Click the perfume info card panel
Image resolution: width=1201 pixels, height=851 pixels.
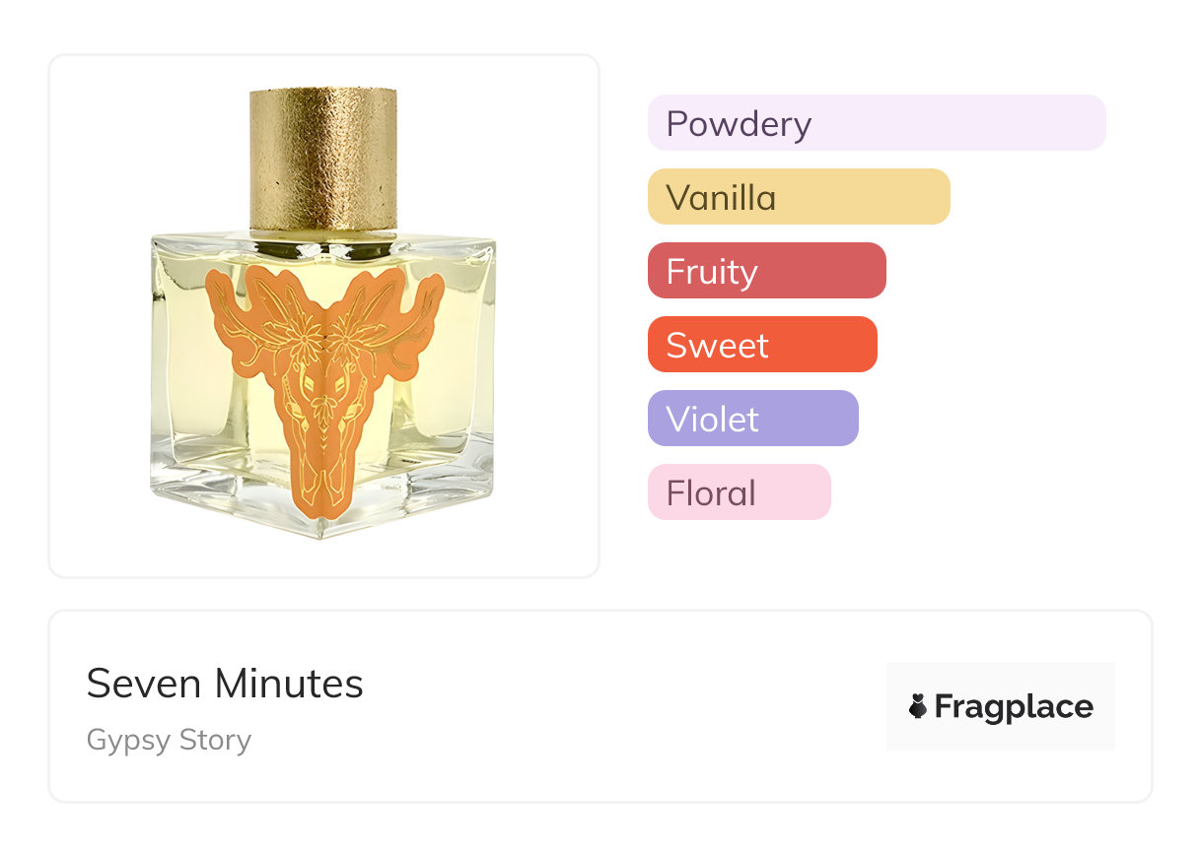[600, 706]
